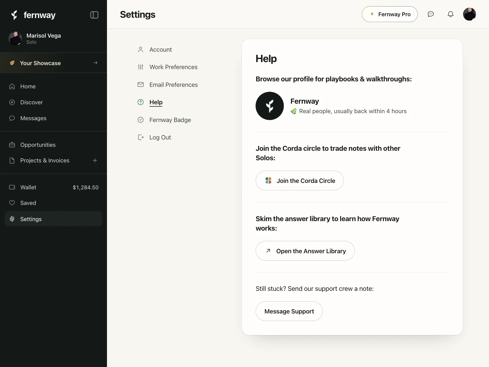Click the external link arrow icon

click(x=268, y=251)
